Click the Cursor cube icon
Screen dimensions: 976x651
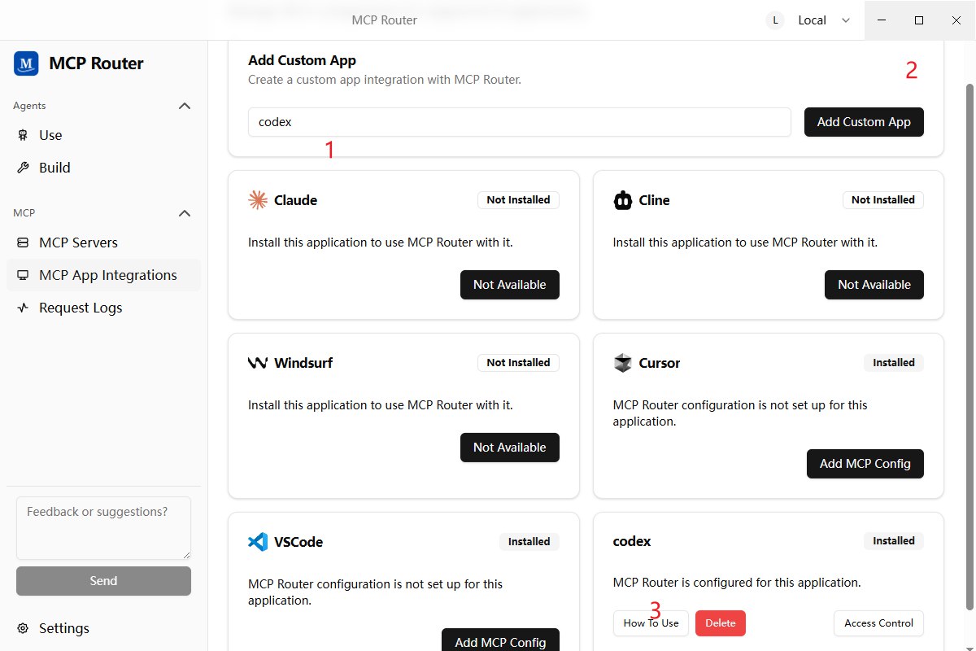(622, 363)
